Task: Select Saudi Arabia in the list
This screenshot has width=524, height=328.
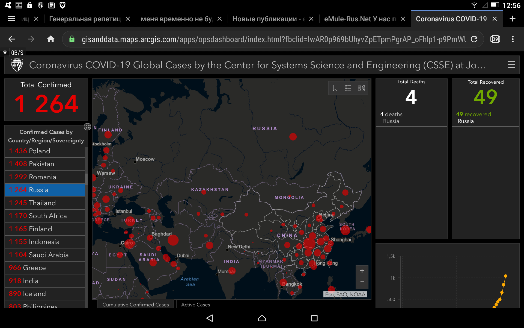Action: click(x=45, y=255)
